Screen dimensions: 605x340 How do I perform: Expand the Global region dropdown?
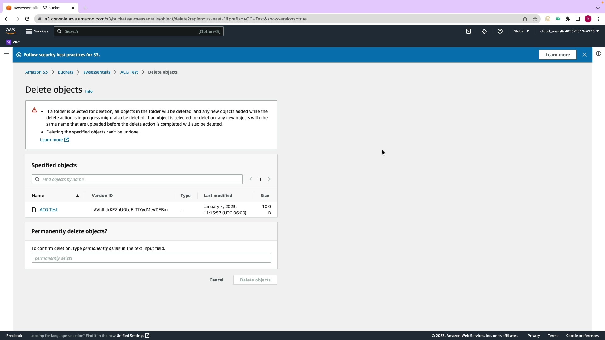pyautogui.click(x=521, y=31)
